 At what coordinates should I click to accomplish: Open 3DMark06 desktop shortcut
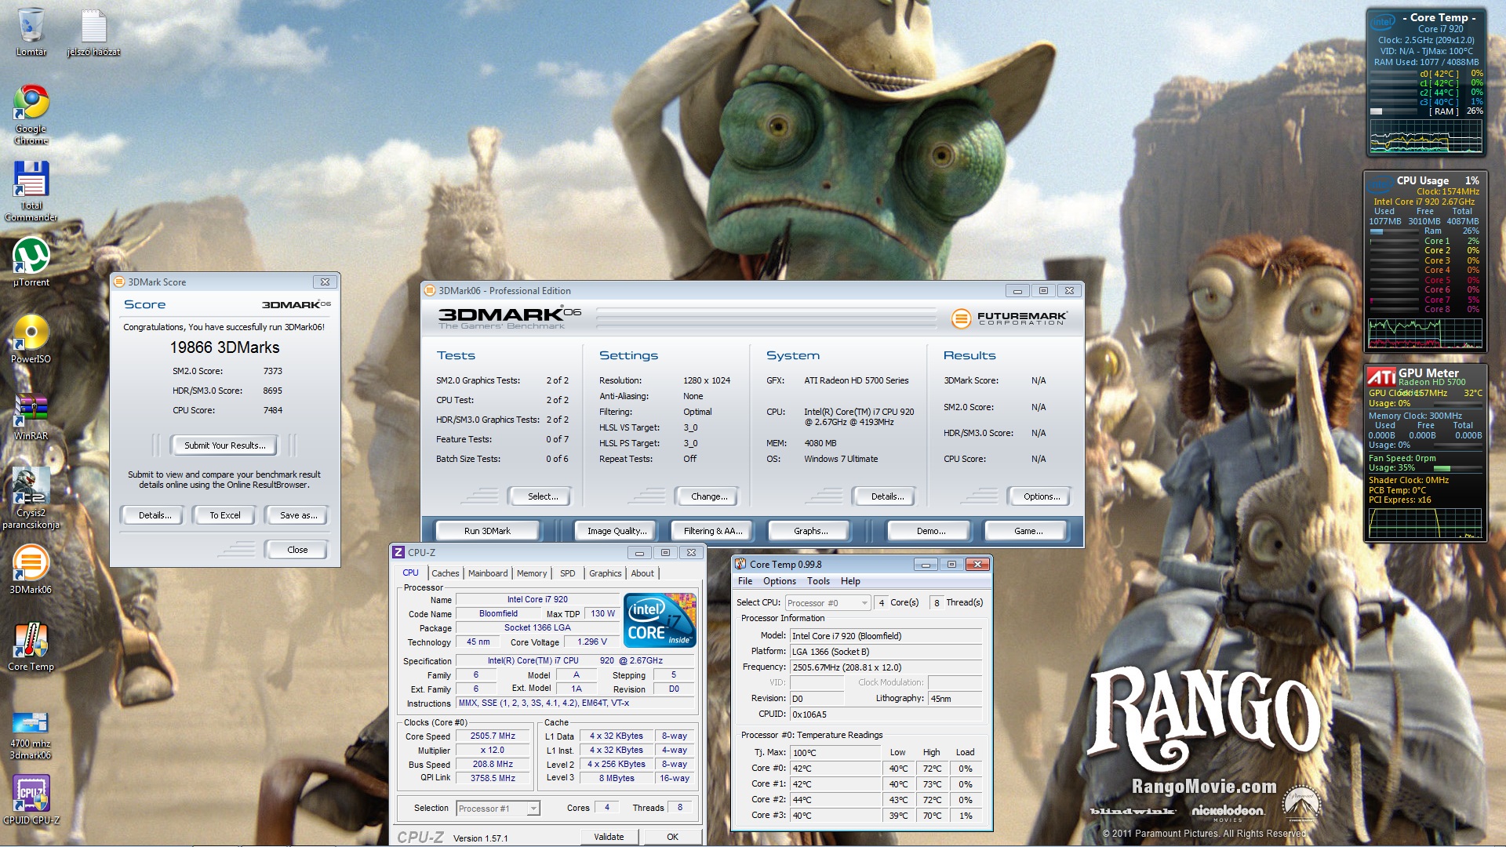pyautogui.click(x=31, y=569)
